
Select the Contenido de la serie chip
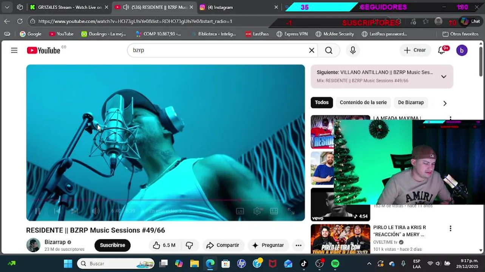tap(363, 102)
